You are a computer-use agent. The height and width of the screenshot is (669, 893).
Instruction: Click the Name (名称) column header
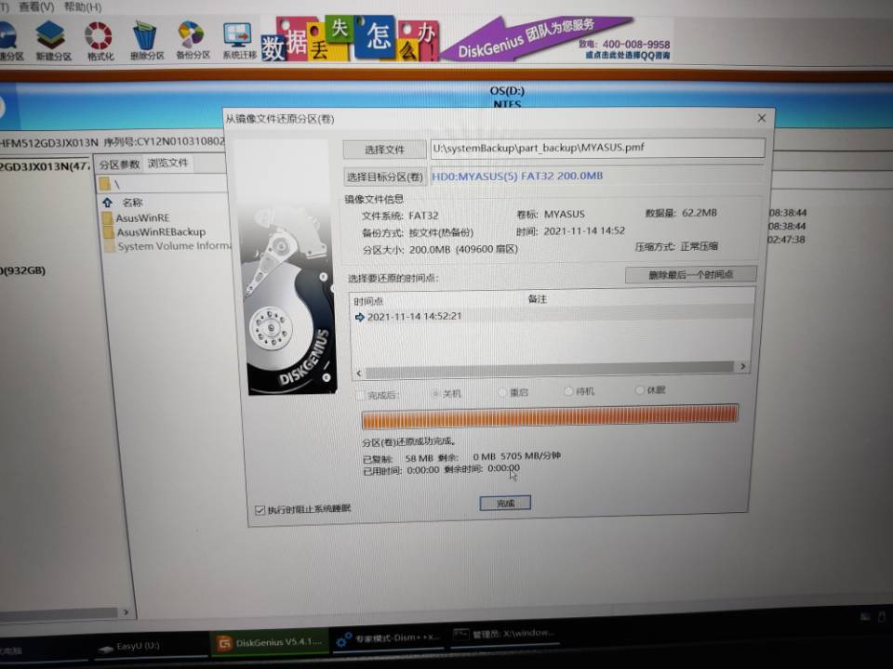(x=133, y=203)
